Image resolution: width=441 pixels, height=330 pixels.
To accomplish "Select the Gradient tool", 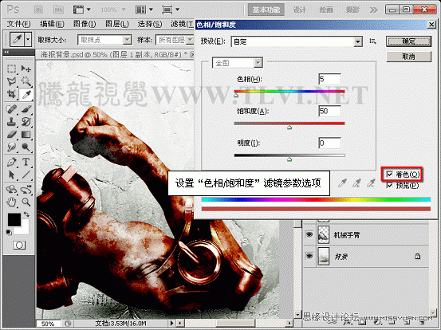I will (x=26, y=135).
